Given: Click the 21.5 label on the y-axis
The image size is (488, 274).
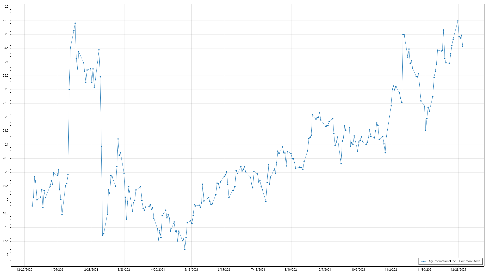Looking at the screenshot, I should (x=6, y=131).
